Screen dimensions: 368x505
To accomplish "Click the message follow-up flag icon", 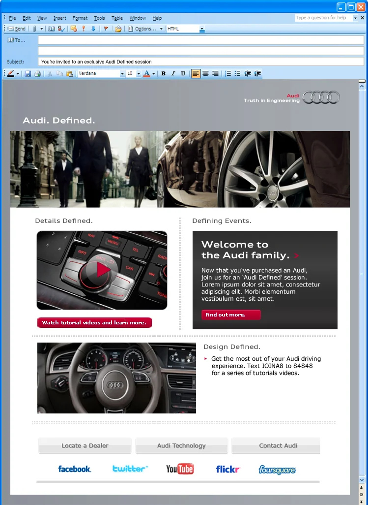I will pyautogui.click(x=106, y=29).
